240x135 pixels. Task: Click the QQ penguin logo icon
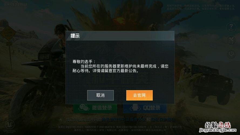point(135,107)
